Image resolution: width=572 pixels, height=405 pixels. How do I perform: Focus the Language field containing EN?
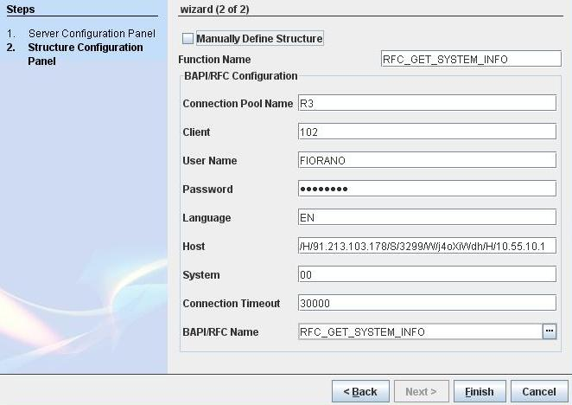pyautogui.click(x=426, y=217)
